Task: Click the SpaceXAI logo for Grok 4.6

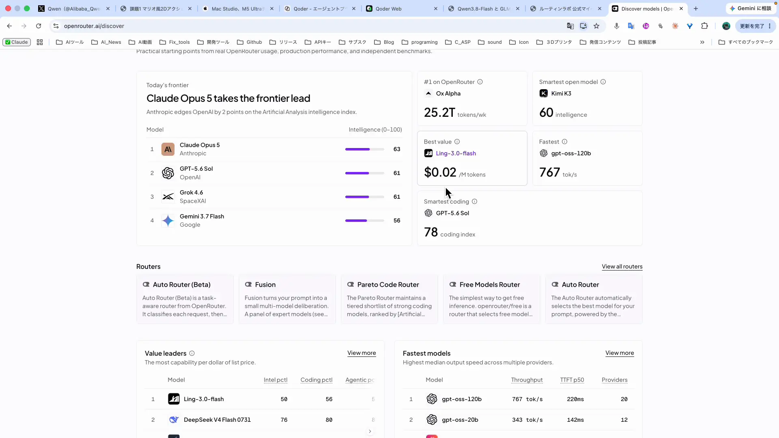Action: pyautogui.click(x=168, y=197)
